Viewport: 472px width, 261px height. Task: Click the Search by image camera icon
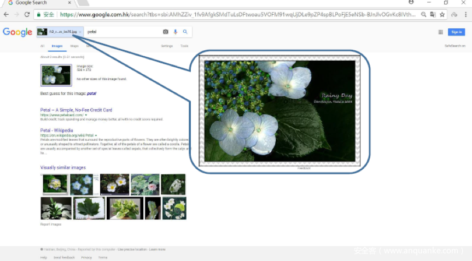(166, 32)
